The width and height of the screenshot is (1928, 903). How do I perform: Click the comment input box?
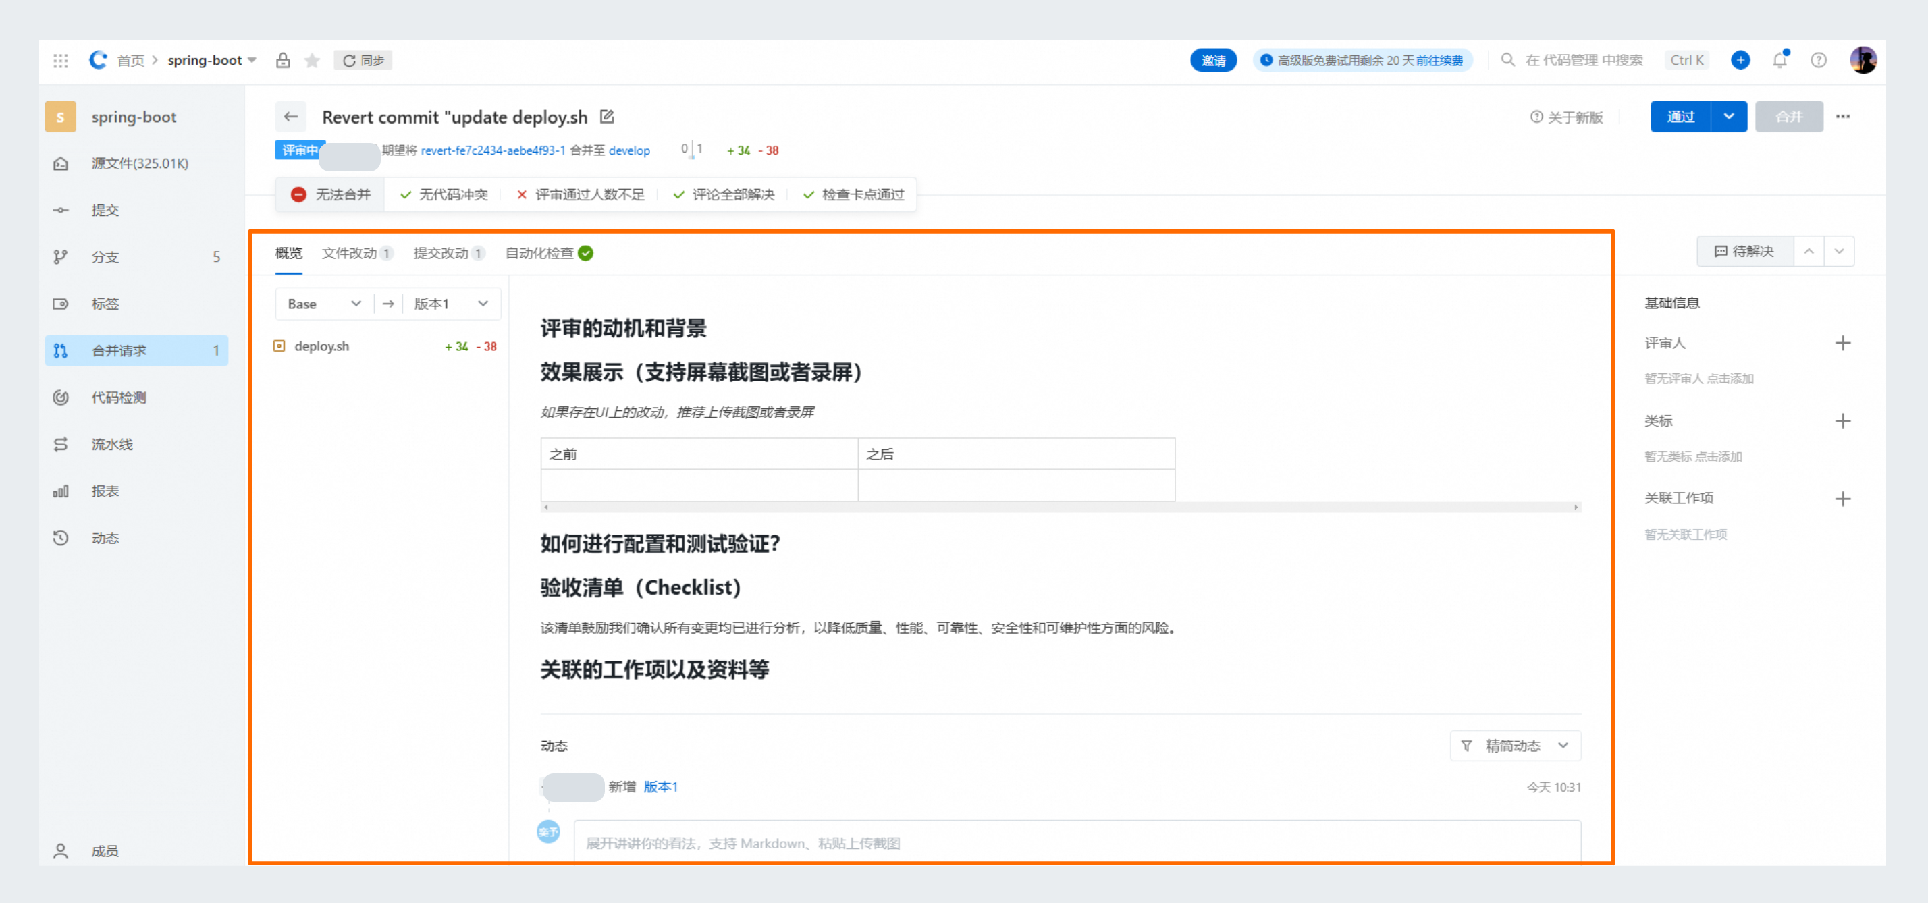coord(1077,843)
